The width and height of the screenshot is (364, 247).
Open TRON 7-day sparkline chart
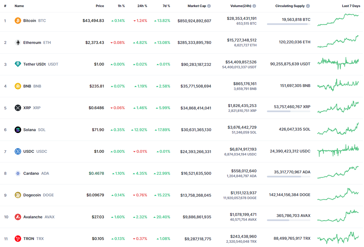coord(338,238)
